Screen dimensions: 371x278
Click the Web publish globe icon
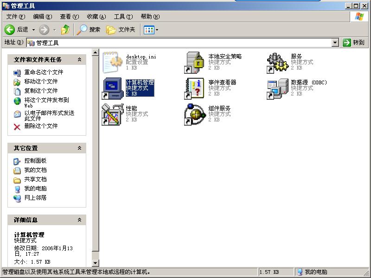click(17, 101)
